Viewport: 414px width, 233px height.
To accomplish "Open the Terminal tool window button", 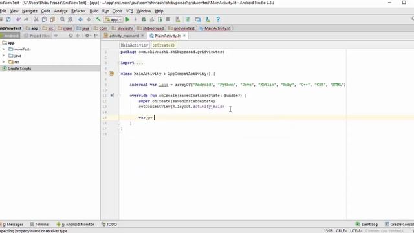I will coord(39,225).
